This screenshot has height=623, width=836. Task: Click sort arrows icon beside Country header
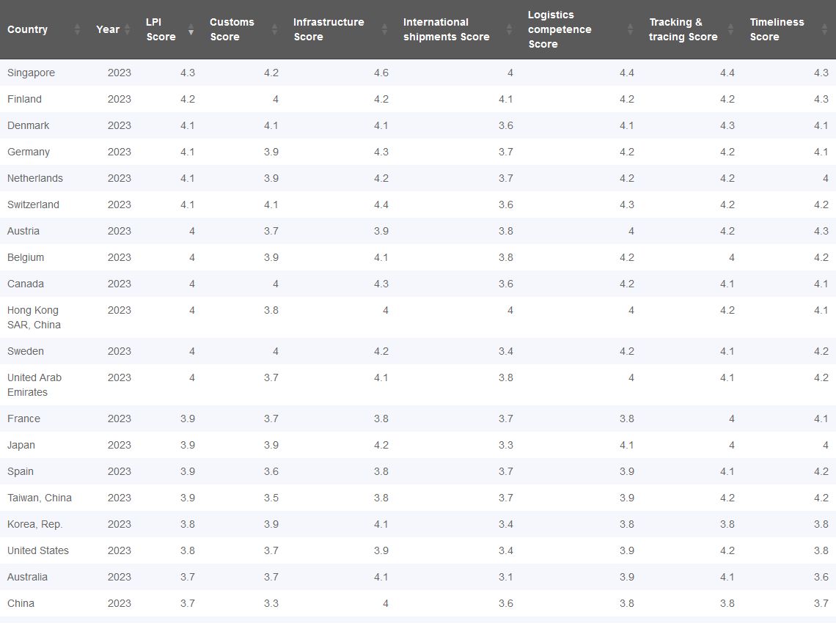point(77,29)
